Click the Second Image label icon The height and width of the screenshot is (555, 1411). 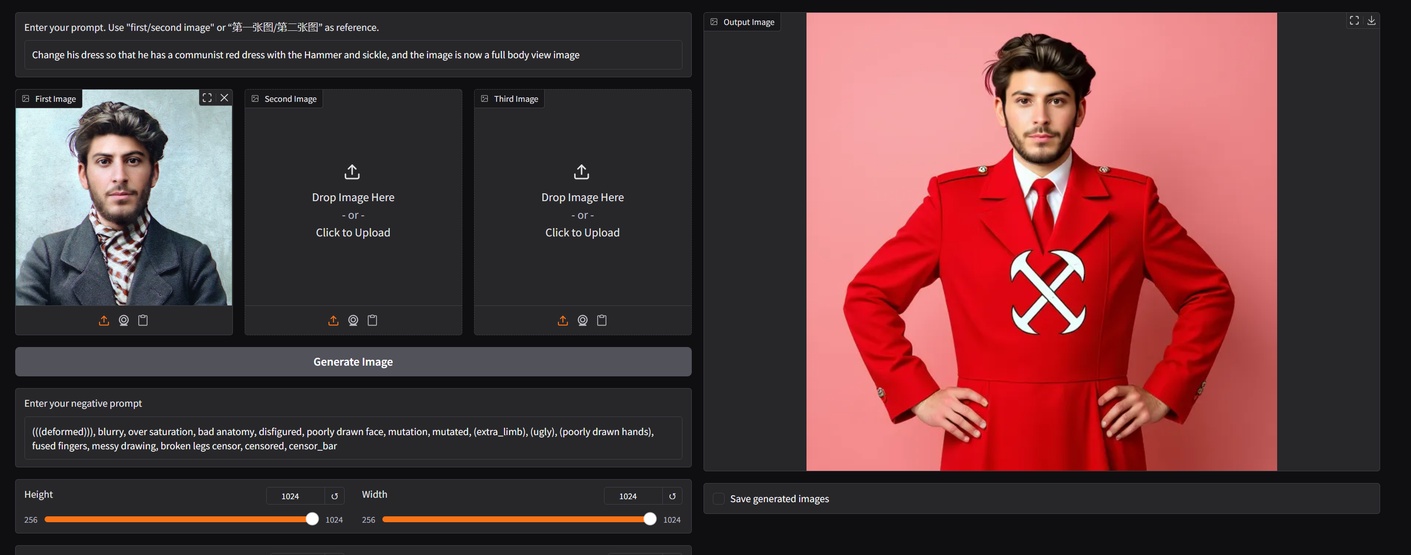255,98
